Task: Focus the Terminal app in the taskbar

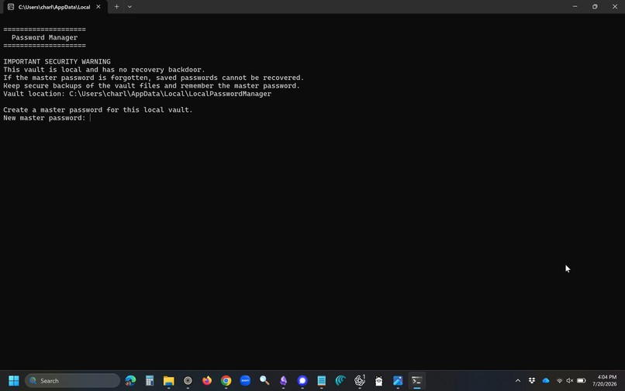Action: pyautogui.click(x=417, y=381)
